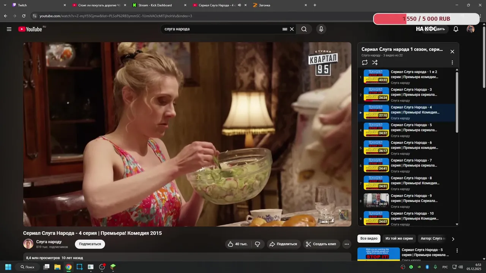486x273 pixels.
Task: Share the video via Поделиться
Action: (x=284, y=244)
